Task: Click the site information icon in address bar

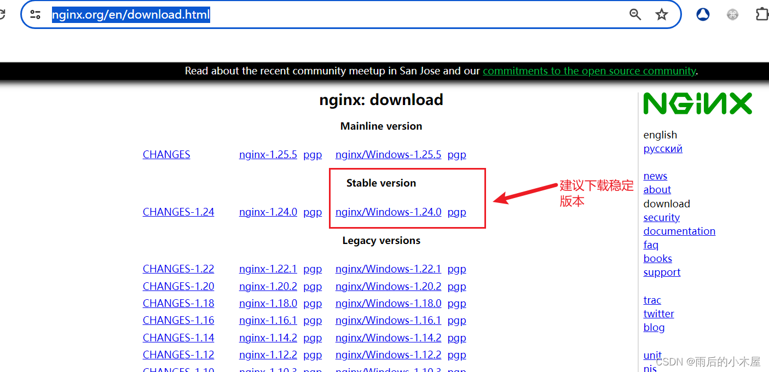Action: pyautogui.click(x=36, y=15)
